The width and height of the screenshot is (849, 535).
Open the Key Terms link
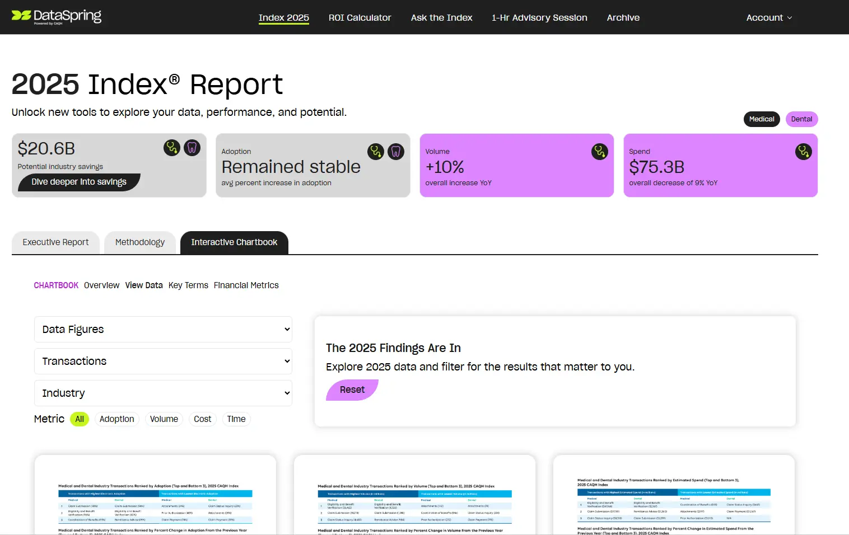pos(188,285)
